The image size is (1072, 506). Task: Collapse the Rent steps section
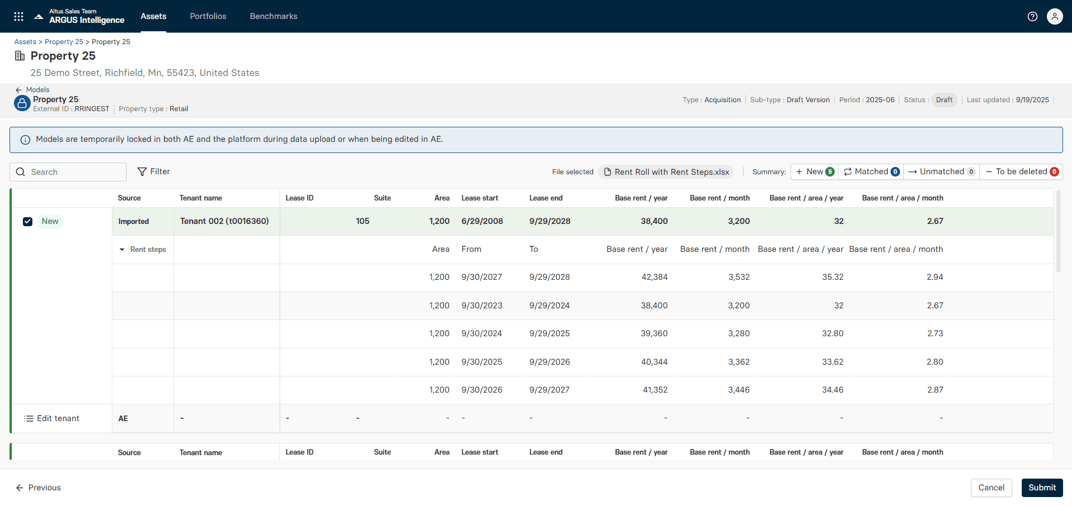pyautogui.click(x=122, y=250)
